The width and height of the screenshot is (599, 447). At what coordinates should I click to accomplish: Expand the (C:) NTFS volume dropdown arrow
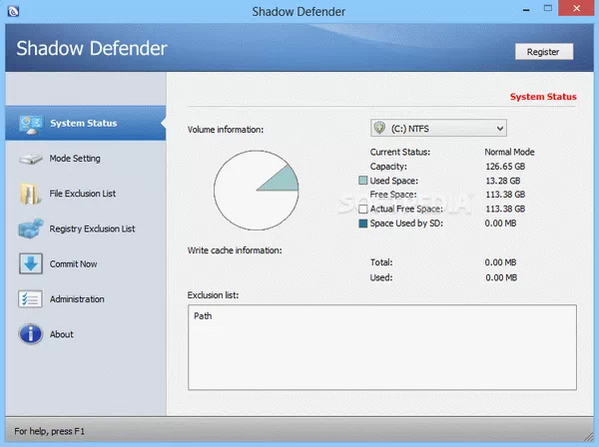(x=500, y=129)
